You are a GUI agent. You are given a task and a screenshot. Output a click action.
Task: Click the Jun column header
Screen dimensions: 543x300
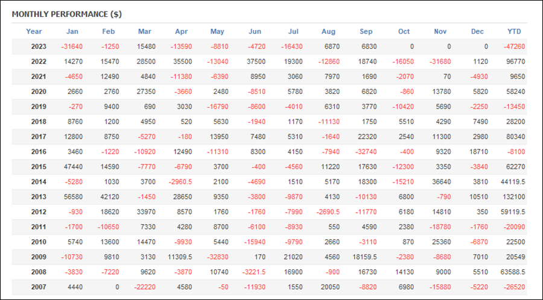[255, 31]
